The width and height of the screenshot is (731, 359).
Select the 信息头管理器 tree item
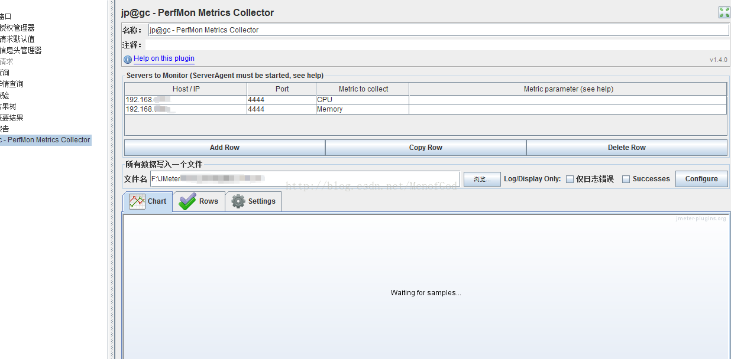click(x=21, y=50)
